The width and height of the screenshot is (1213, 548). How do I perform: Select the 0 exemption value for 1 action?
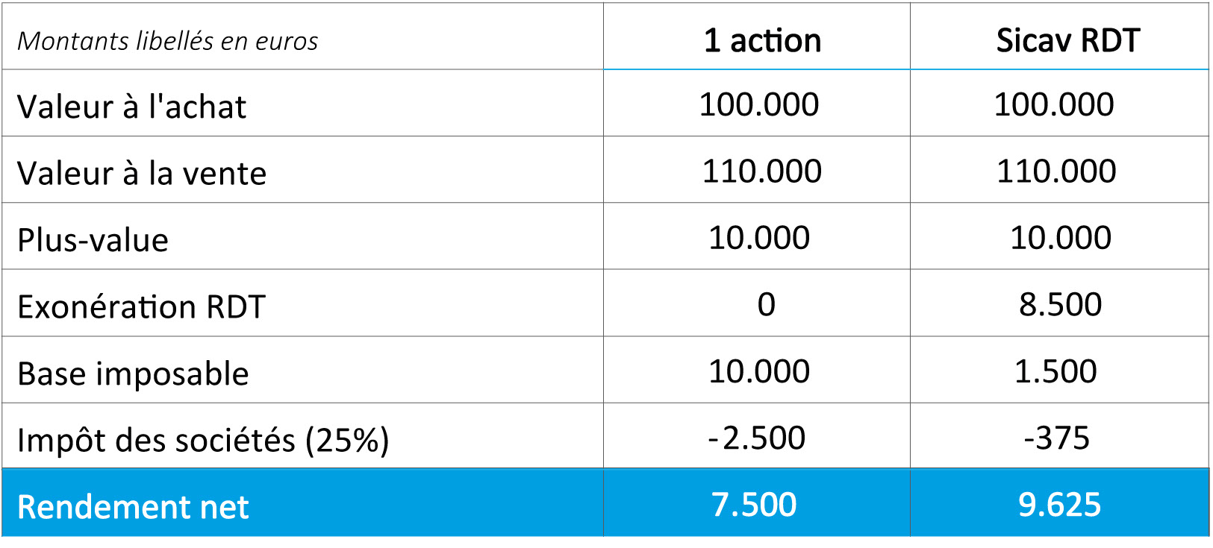(766, 304)
